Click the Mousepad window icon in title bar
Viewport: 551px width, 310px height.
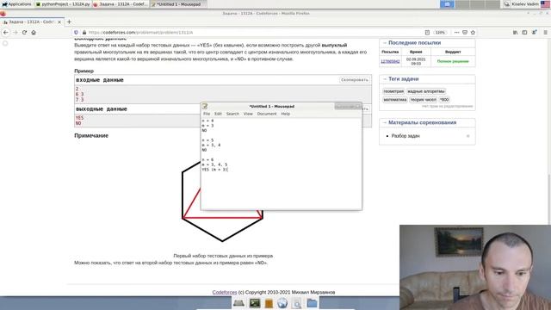(205, 106)
